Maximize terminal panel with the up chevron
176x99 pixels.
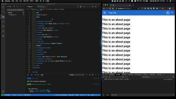tap(96, 75)
